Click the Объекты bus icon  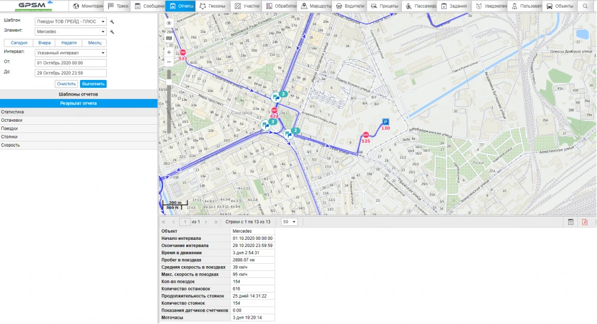coord(549,6)
